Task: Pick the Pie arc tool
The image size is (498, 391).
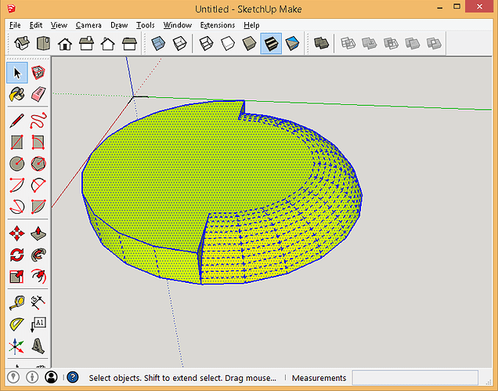Action: (x=38, y=207)
